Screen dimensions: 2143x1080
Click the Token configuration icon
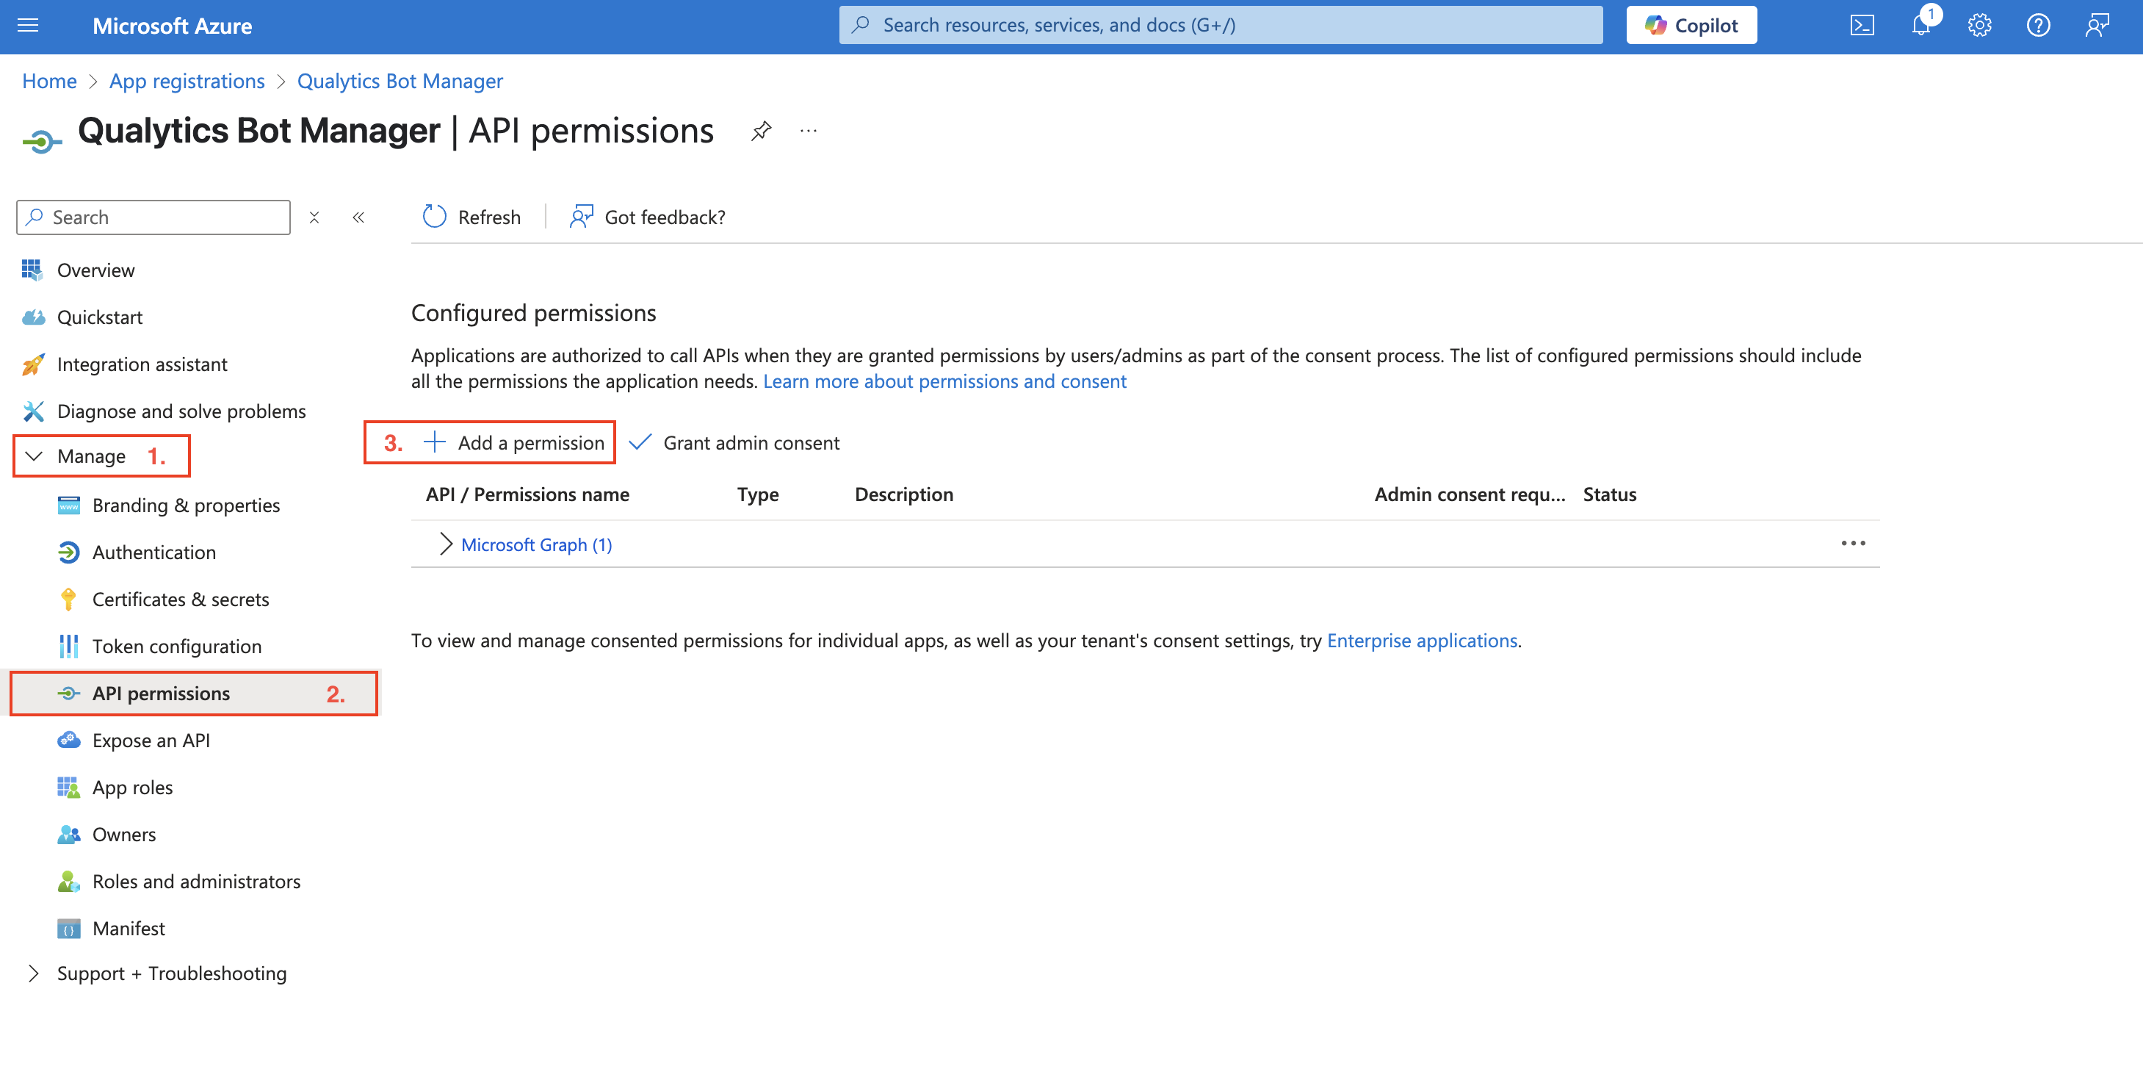(x=68, y=646)
